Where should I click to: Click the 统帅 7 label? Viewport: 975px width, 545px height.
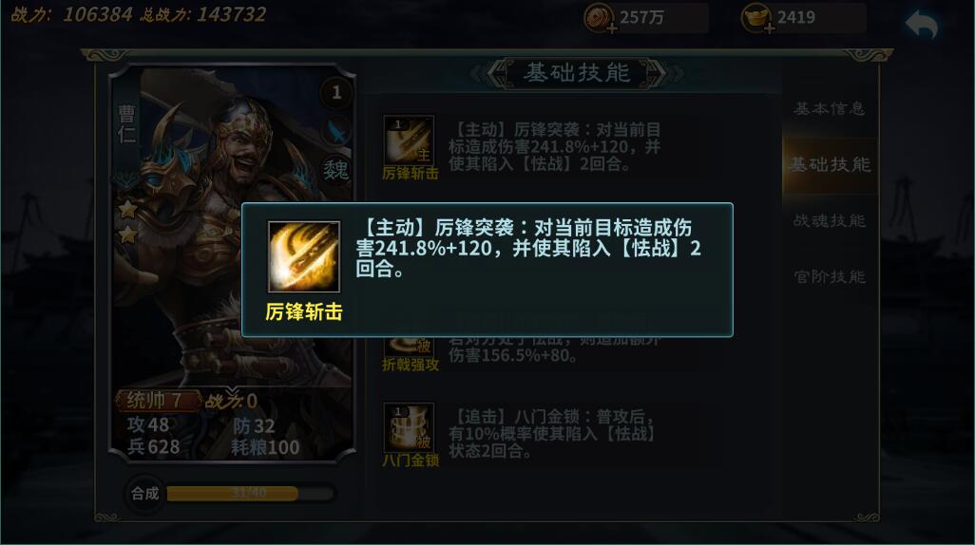(x=154, y=401)
